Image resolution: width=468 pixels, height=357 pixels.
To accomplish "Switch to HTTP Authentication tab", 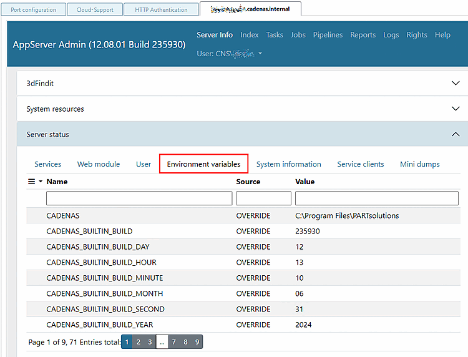I will coord(161,9).
